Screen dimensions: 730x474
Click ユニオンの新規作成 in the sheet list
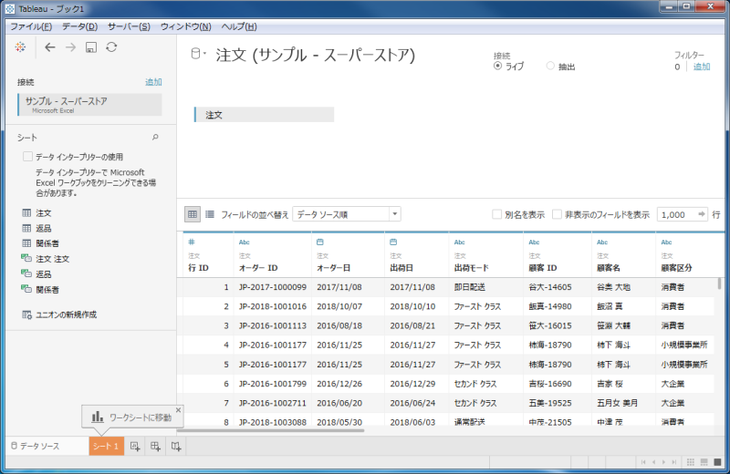[66, 314]
